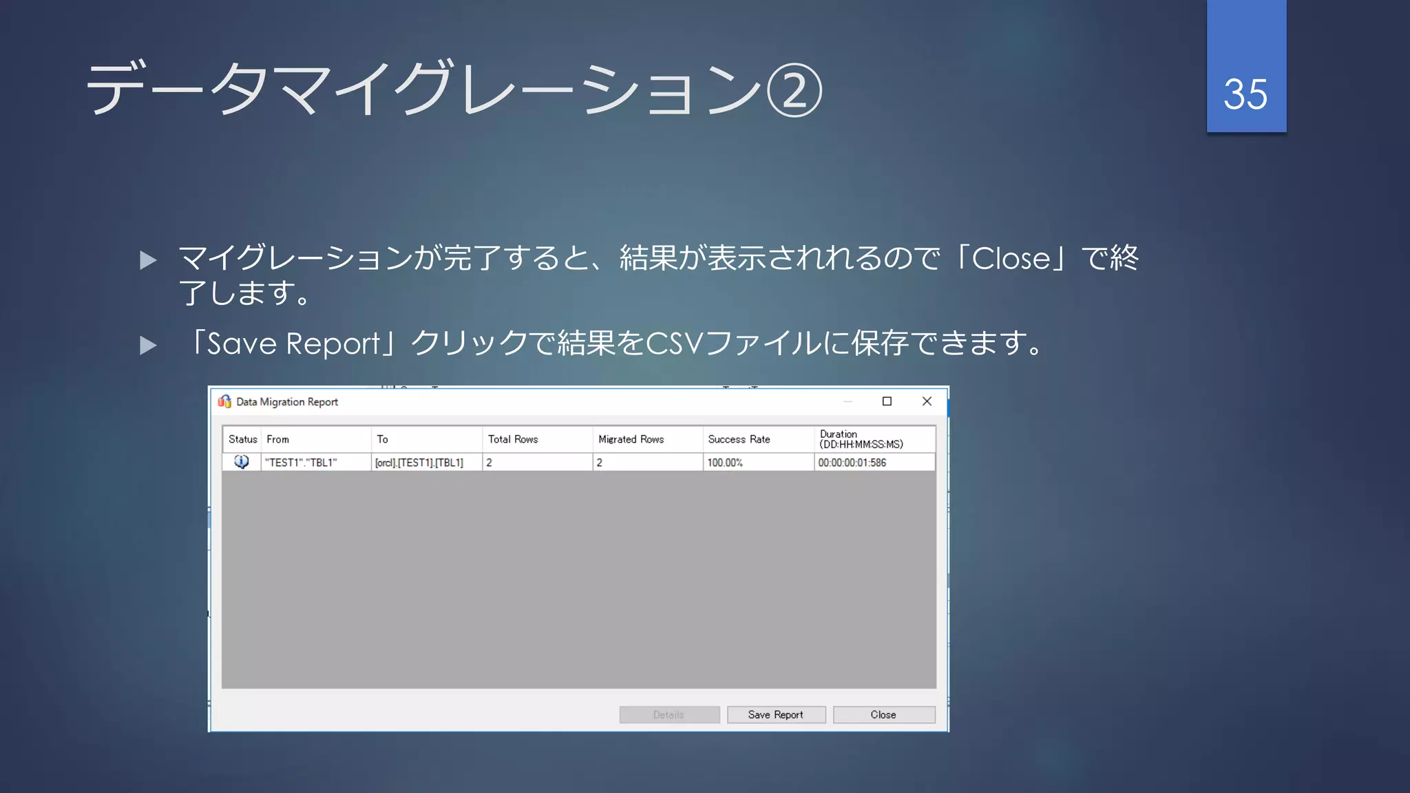Click the slide number 35 badge
Screen dimensions: 1410x793
coord(1246,66)
